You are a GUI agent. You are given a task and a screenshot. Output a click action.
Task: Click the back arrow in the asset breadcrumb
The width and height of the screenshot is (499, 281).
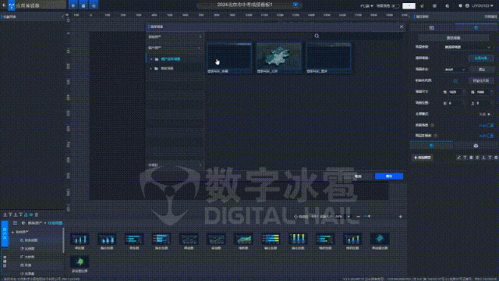point(23,223)
